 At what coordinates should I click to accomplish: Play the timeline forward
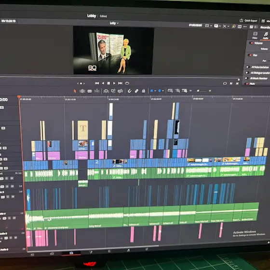pos(114,83)
